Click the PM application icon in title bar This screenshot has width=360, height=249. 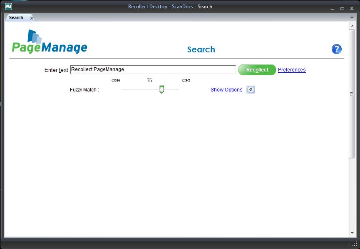coord(8,7)
